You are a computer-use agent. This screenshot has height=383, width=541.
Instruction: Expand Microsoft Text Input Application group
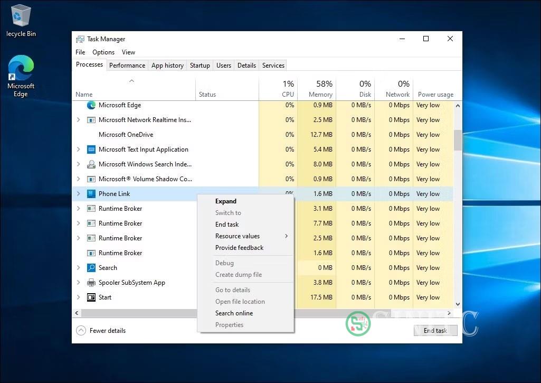pos(78,150)
